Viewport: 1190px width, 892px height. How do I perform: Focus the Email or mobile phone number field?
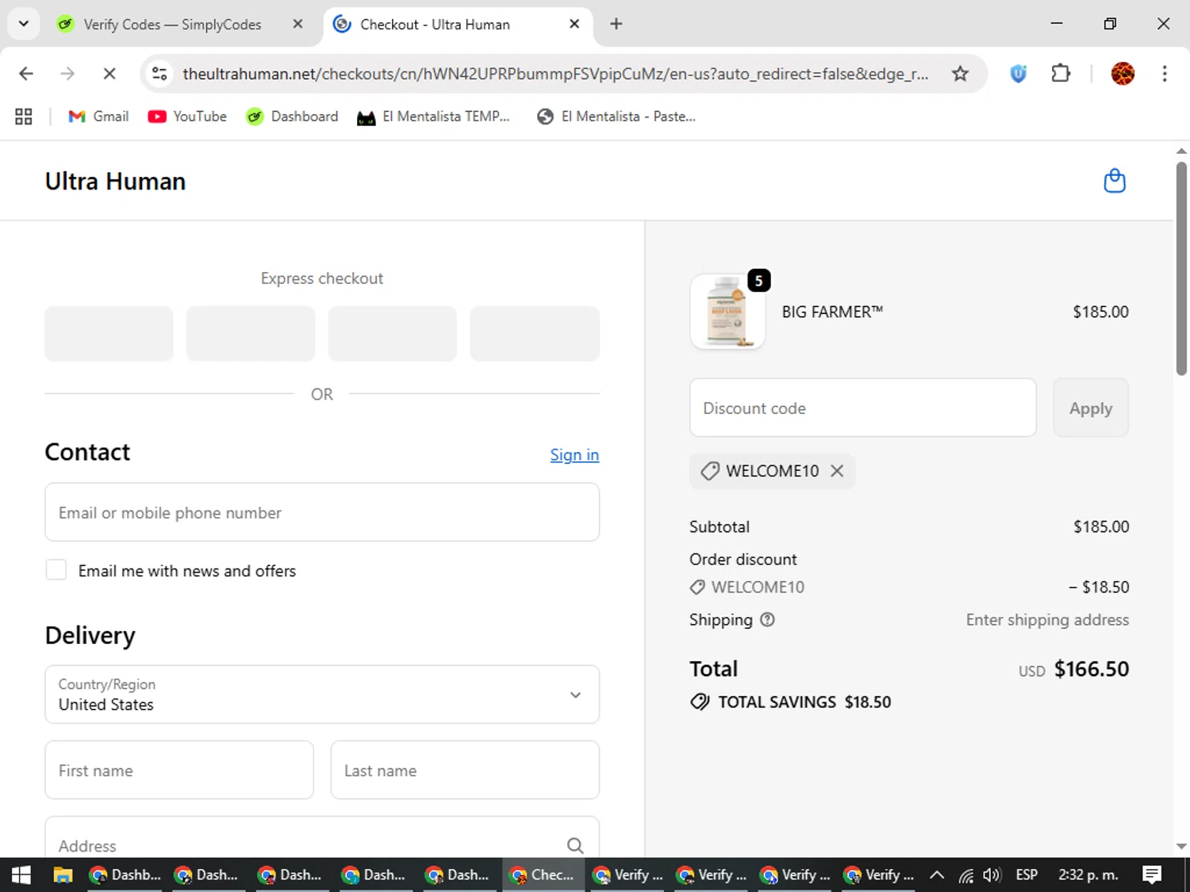click(x=322, y=512)
